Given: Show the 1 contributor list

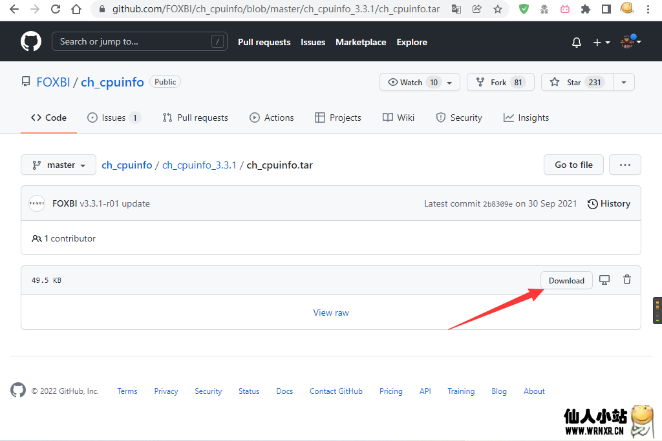Looking at the screenshot, I should tap(64, 239).
